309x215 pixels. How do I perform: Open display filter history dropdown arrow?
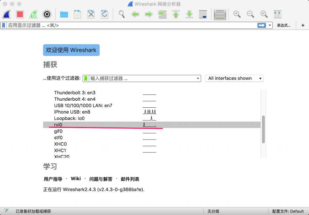click(x=270, y=25)
